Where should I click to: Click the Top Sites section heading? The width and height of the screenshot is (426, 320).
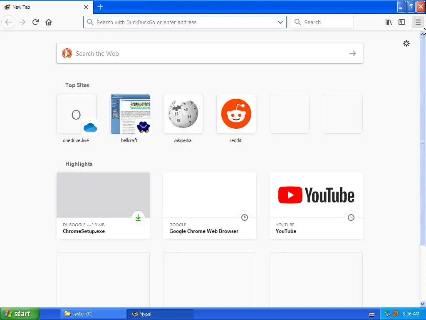(x=77, y=85)
